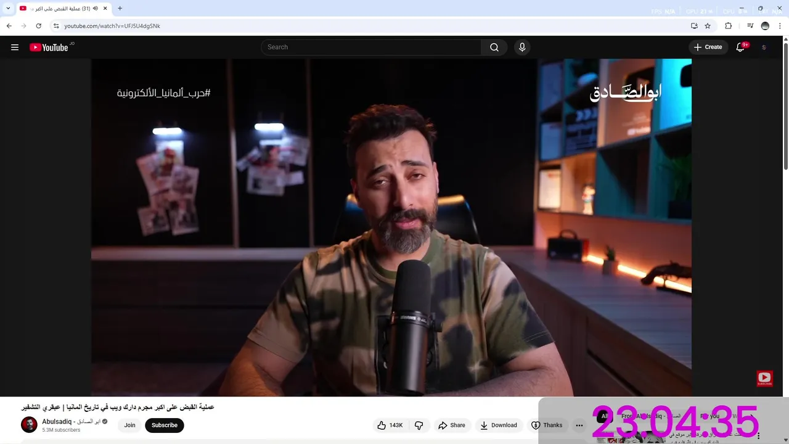Click the YouTube search magnifier button
Viewport: 789px width, 444px height.
point(494,47)
